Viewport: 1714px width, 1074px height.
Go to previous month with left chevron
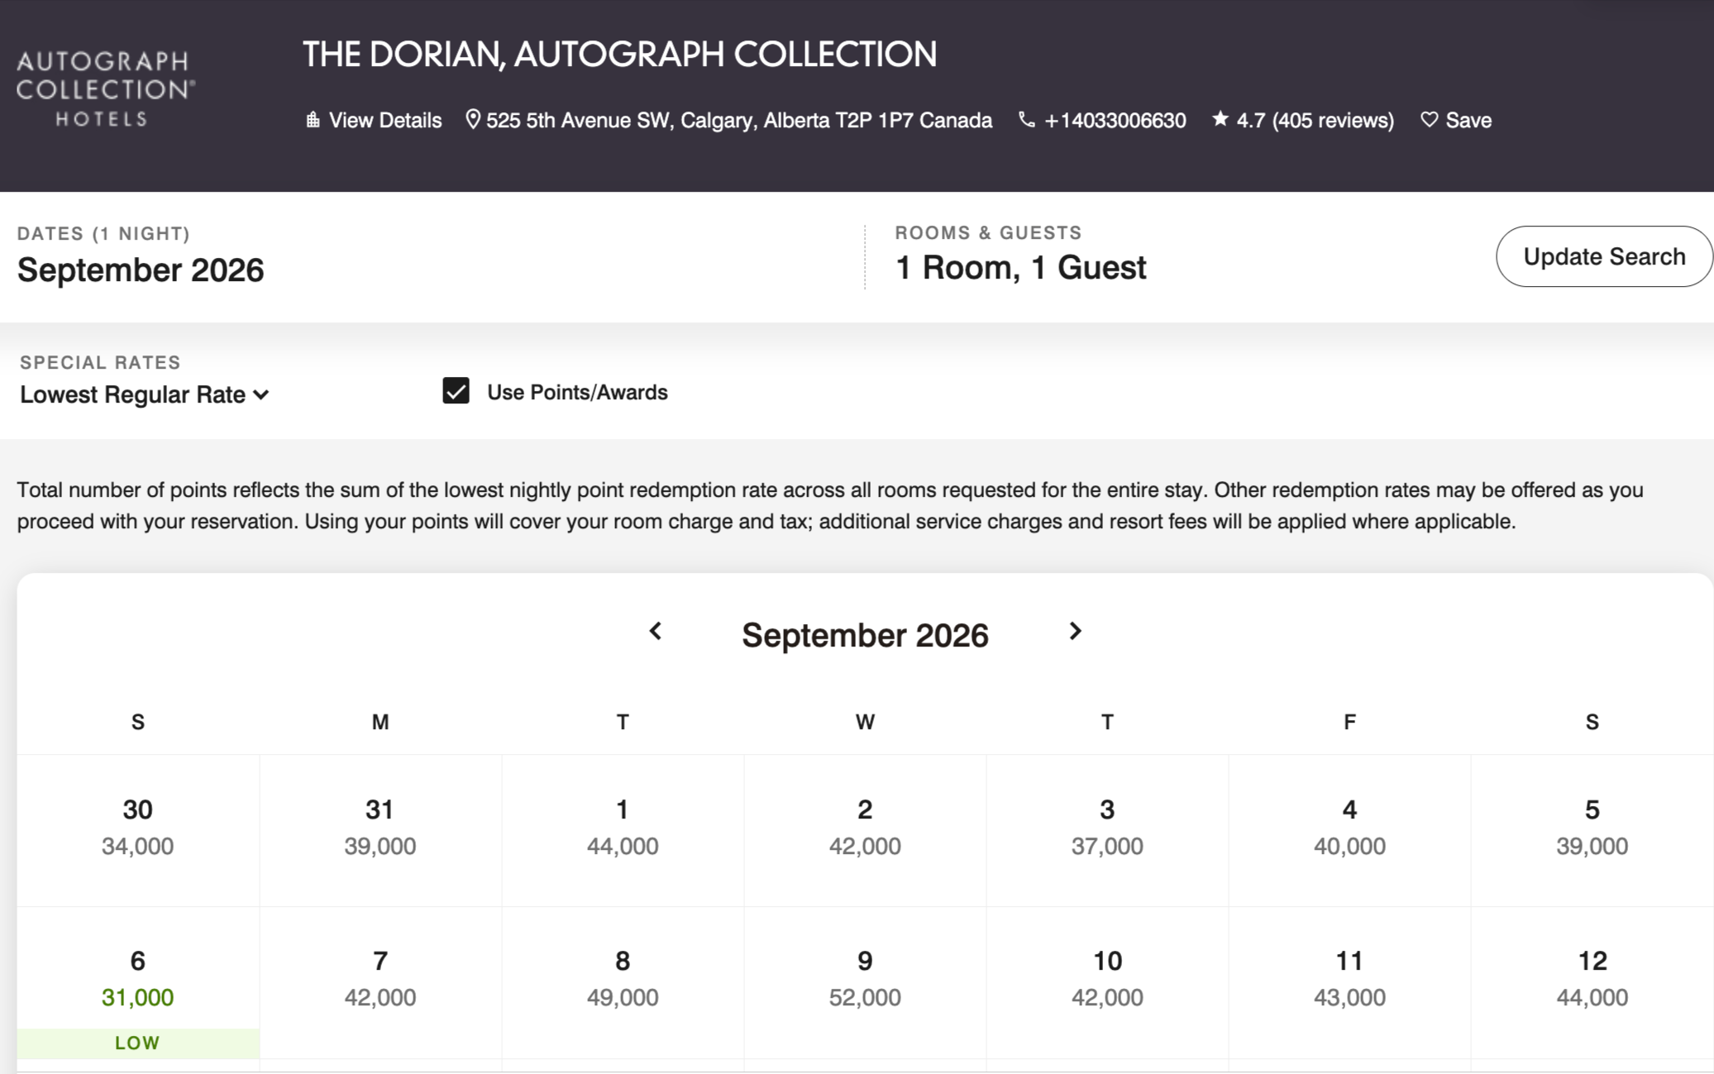pos(656,632)
